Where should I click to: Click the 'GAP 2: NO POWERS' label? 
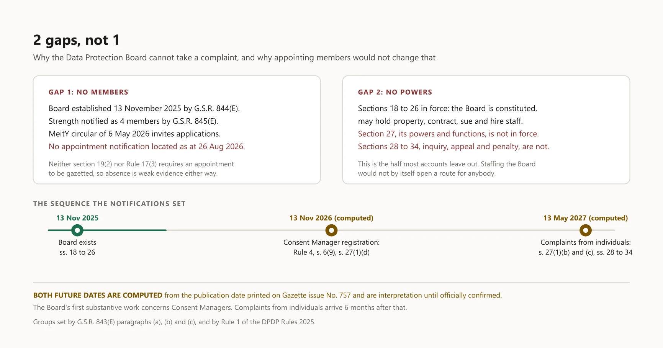tap(395, 92)
